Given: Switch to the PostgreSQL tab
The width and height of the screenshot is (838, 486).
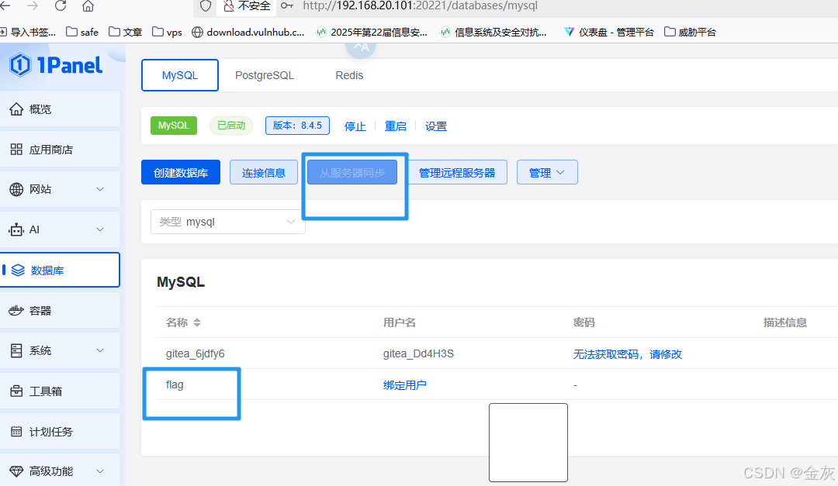Looking at the screenshot, I should point(265,75).
